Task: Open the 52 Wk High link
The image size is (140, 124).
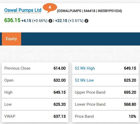Action: pyautogui.click(x=85, y=68)
